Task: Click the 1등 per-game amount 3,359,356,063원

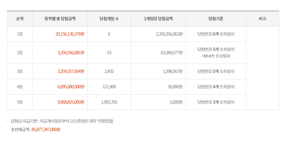Action: coord(169,34)
